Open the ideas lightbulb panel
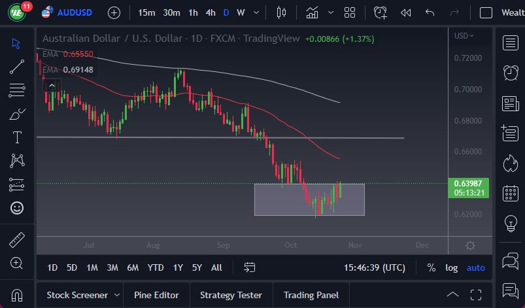The image size is (525, 308). tap(510, 224)
